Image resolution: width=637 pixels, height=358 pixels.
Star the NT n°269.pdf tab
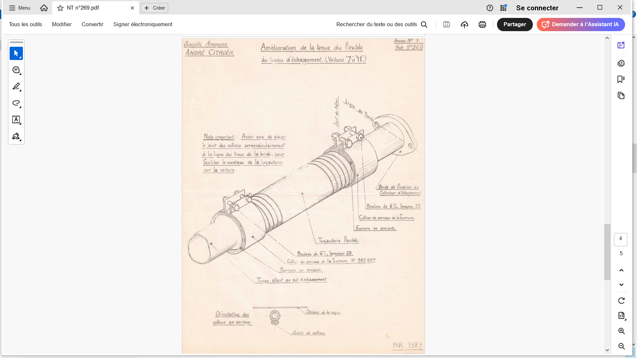click(60, 8)
